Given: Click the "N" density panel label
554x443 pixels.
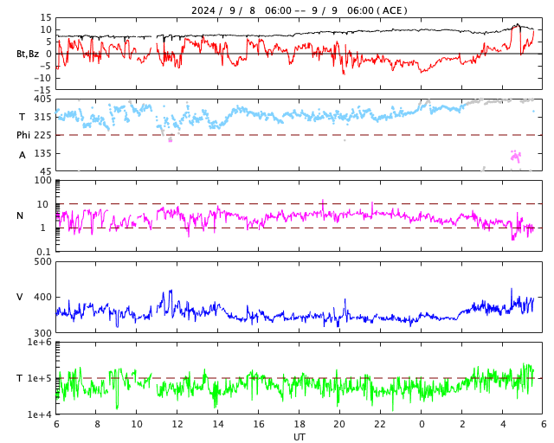Looking at the screenshot, I should 20,215.
